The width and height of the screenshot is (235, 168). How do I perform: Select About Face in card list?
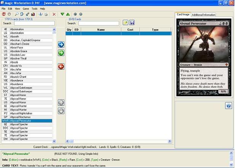pyautogui.click(x=27, y=48)
